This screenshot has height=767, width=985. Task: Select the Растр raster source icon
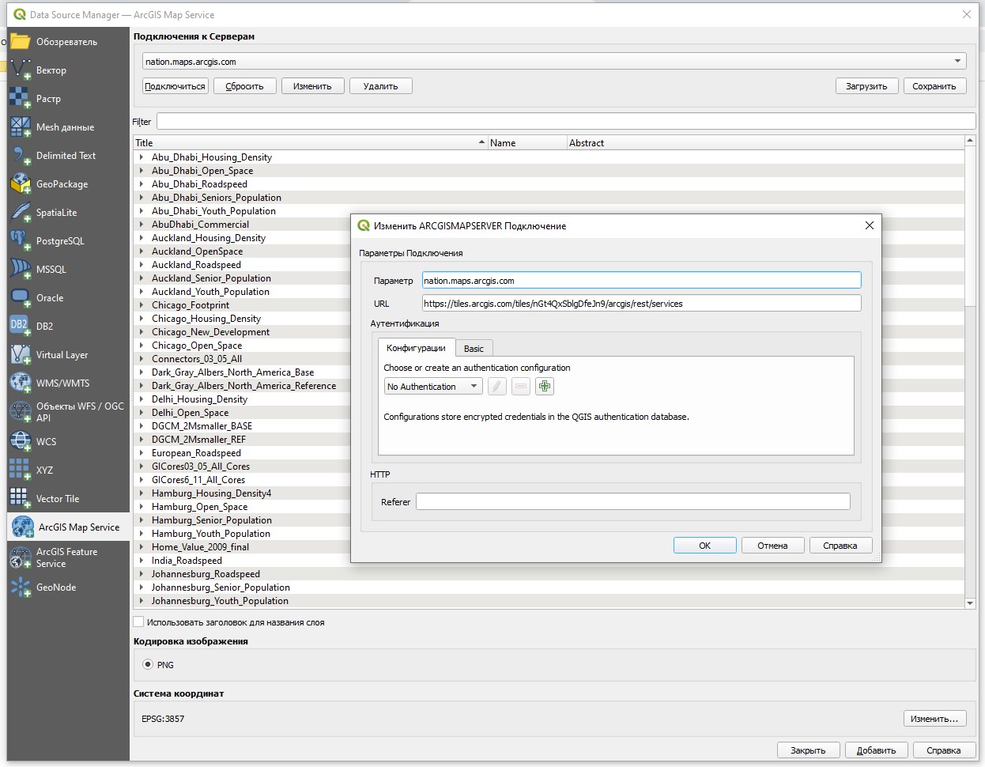click(x=20, y=98)
